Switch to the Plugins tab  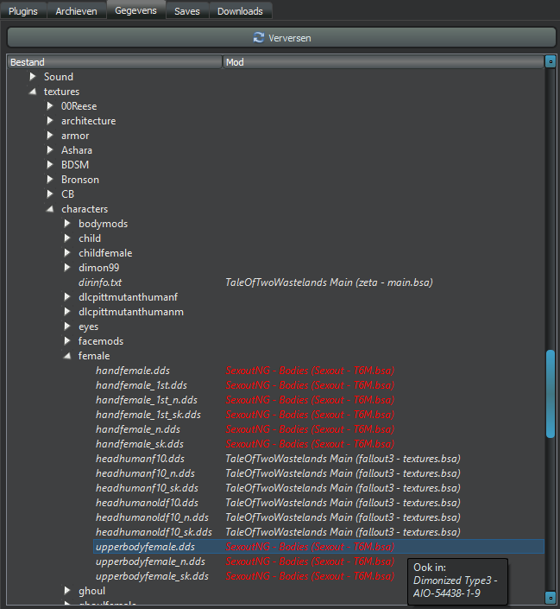coord(23,11)
